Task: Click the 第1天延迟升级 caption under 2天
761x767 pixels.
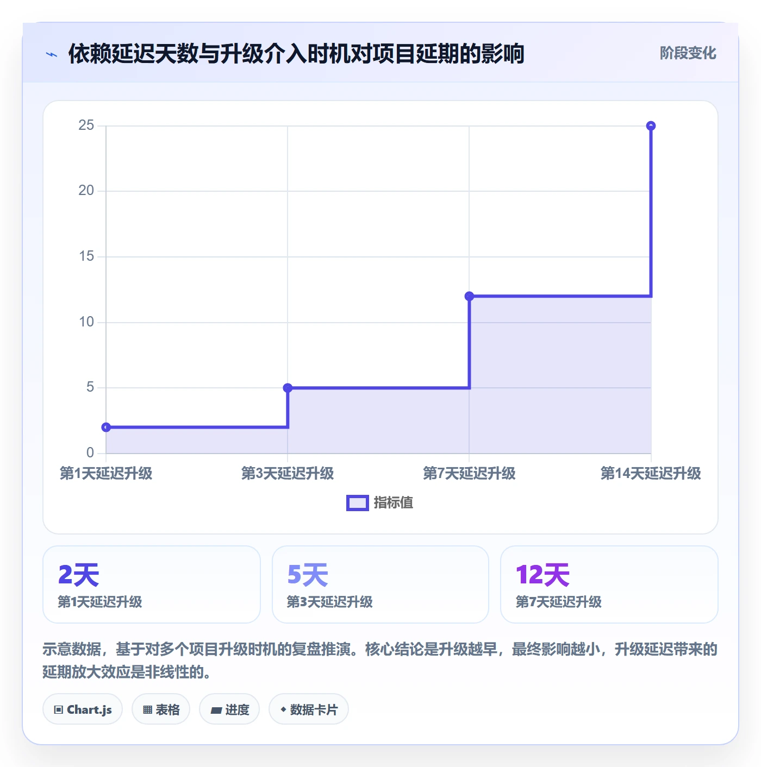Action: point(100,602)
